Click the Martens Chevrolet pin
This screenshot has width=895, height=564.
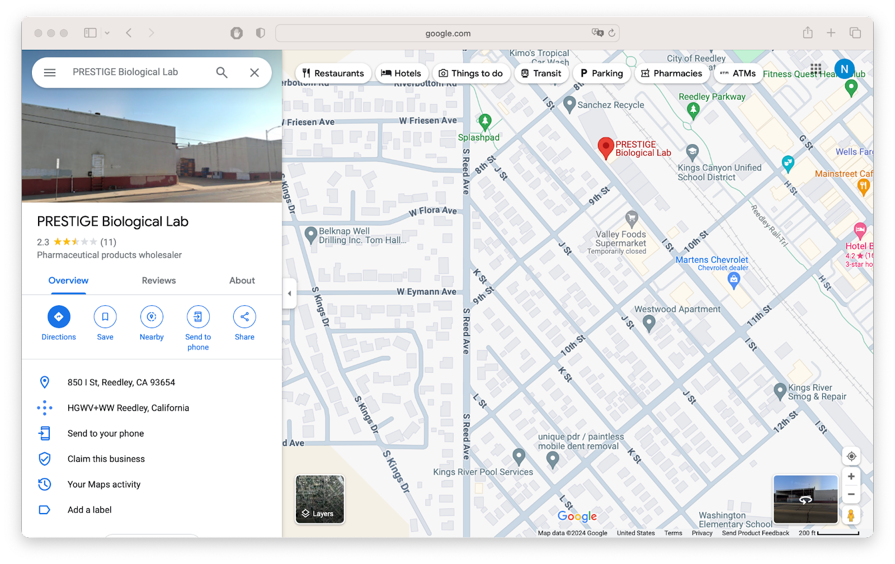734,281
